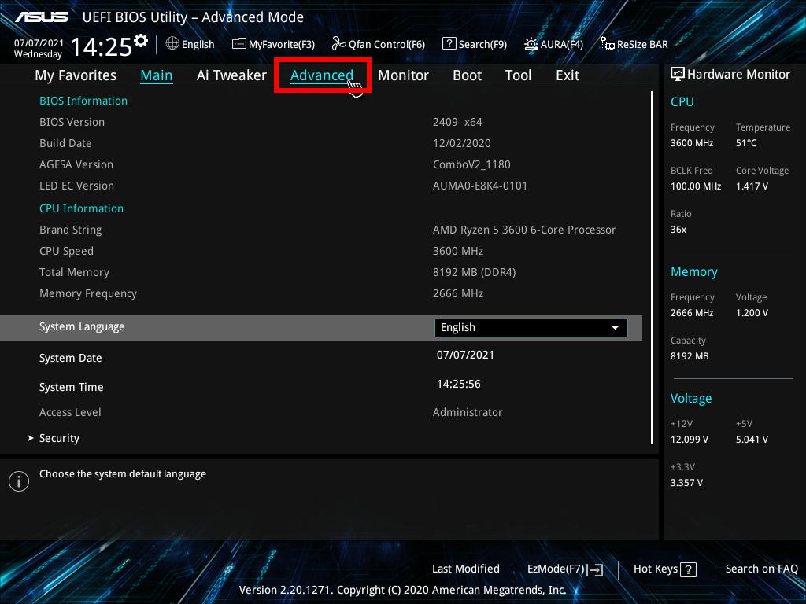Click Access Level value Administrator

468,412
